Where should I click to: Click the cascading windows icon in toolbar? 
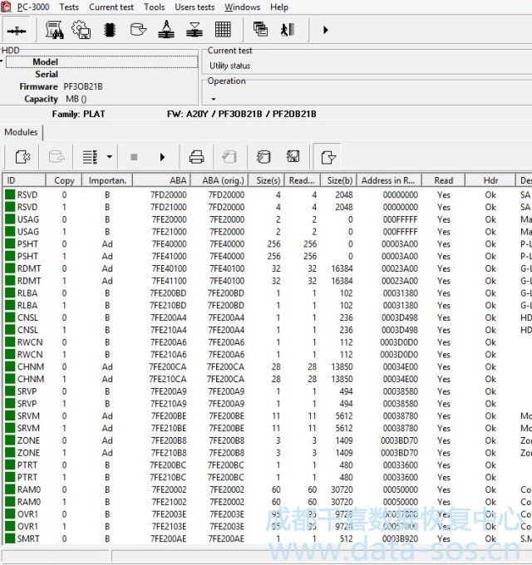pos(260,30)
